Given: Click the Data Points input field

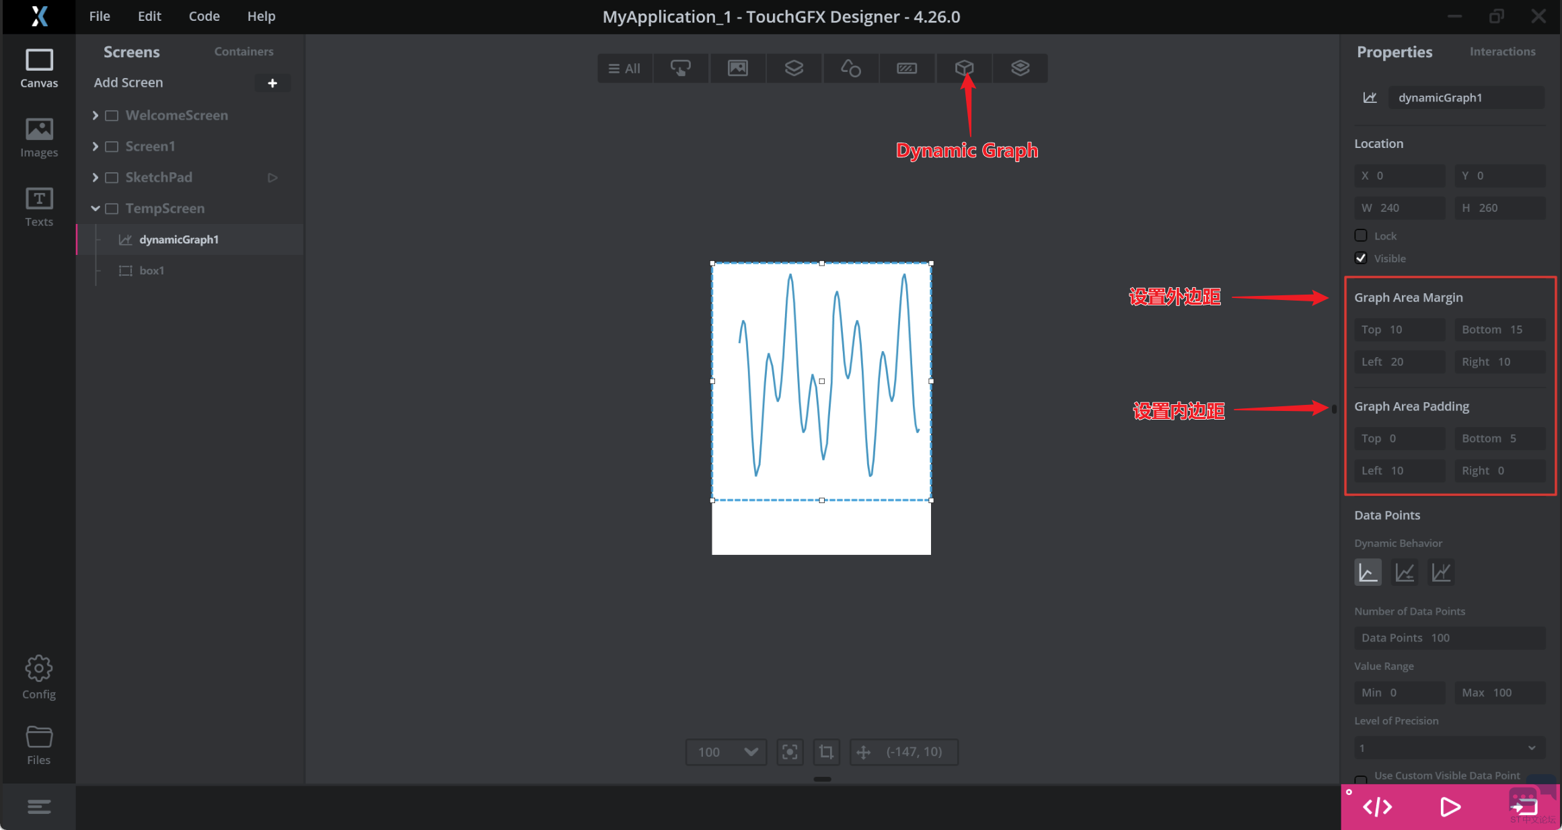Looking at the screenshot, I should [x=1449, y=638].
